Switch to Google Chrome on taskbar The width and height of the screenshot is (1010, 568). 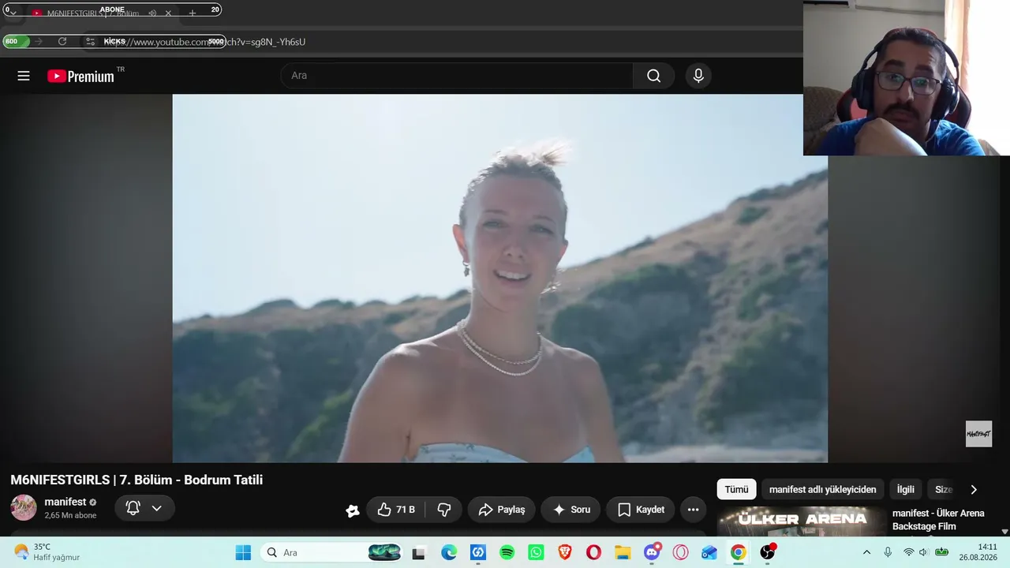tap(738, 552)
